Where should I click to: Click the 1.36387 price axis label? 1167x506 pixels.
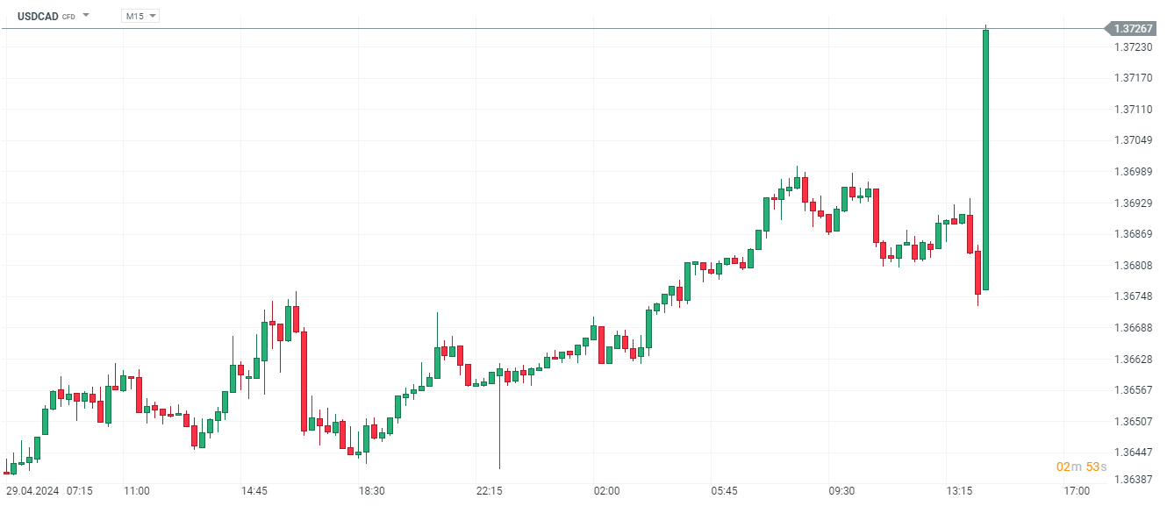click(x=1133, y=480)
